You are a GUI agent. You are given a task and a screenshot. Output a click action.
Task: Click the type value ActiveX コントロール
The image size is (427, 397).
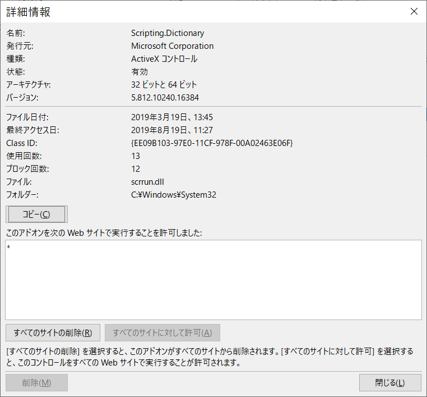(x=164, y=58)
